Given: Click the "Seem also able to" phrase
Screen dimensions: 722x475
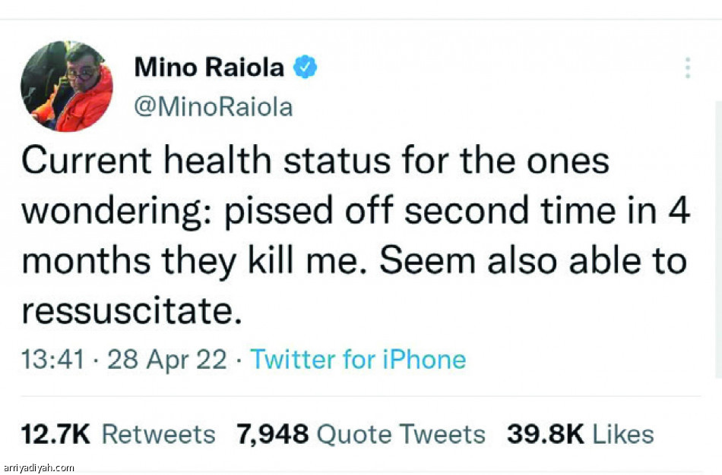Looking at the screenshot, I should [x=533, y=260].
